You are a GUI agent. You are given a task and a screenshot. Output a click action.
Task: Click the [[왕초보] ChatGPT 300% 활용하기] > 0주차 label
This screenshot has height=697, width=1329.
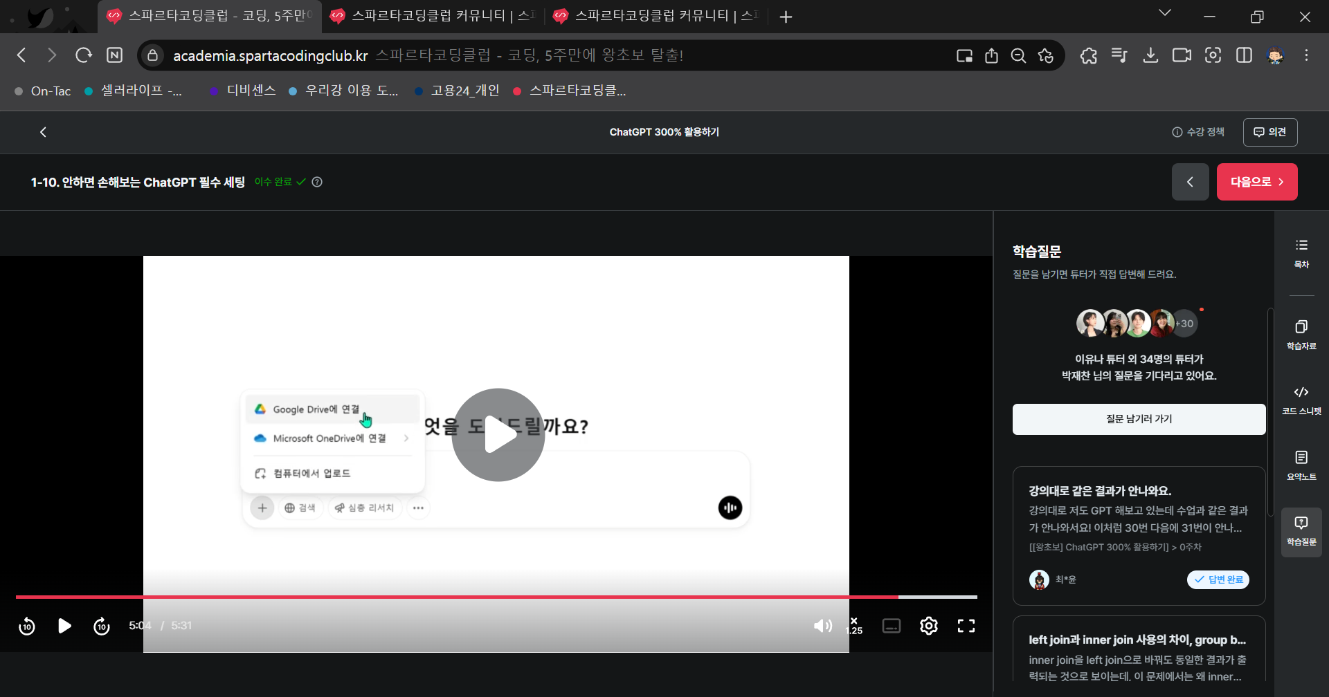[x=1115, y=547]
